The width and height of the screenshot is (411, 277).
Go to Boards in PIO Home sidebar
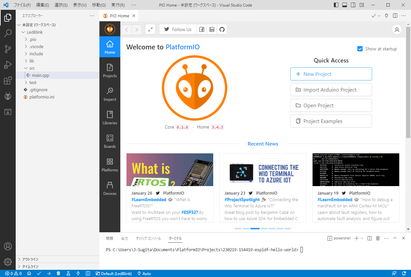point(110,141)
